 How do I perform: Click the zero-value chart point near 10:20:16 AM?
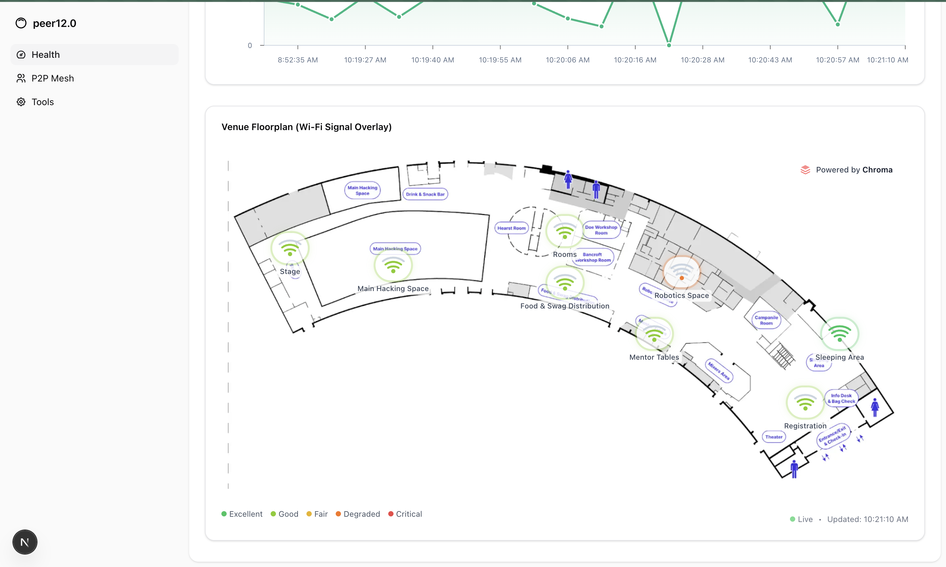669,45
